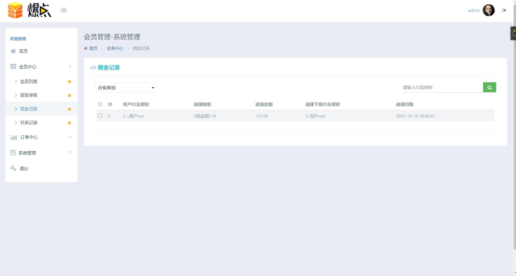Expand the 订单中心 sidebar menu
Viewport: 516px width, 276px height.
point(41,138)
